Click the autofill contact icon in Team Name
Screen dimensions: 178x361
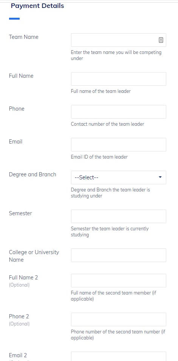[x=161, y=40]
